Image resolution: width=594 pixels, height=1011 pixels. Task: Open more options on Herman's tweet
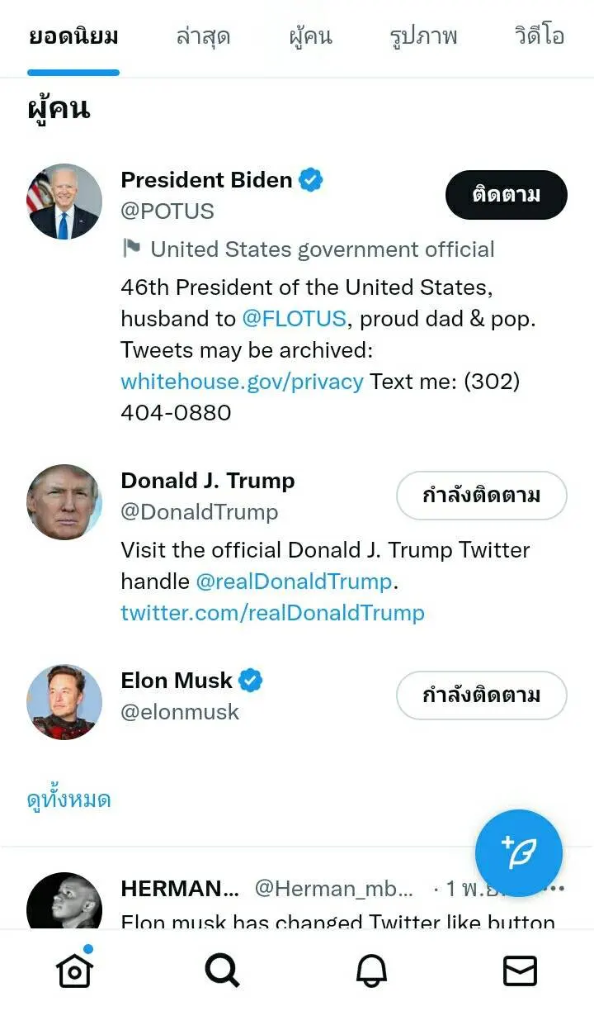point(554,889)
